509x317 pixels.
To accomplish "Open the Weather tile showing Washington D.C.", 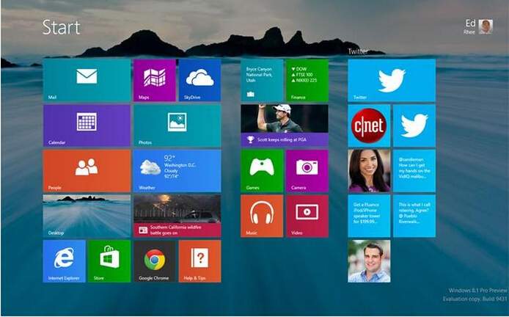I will click(x=176, y=170).
